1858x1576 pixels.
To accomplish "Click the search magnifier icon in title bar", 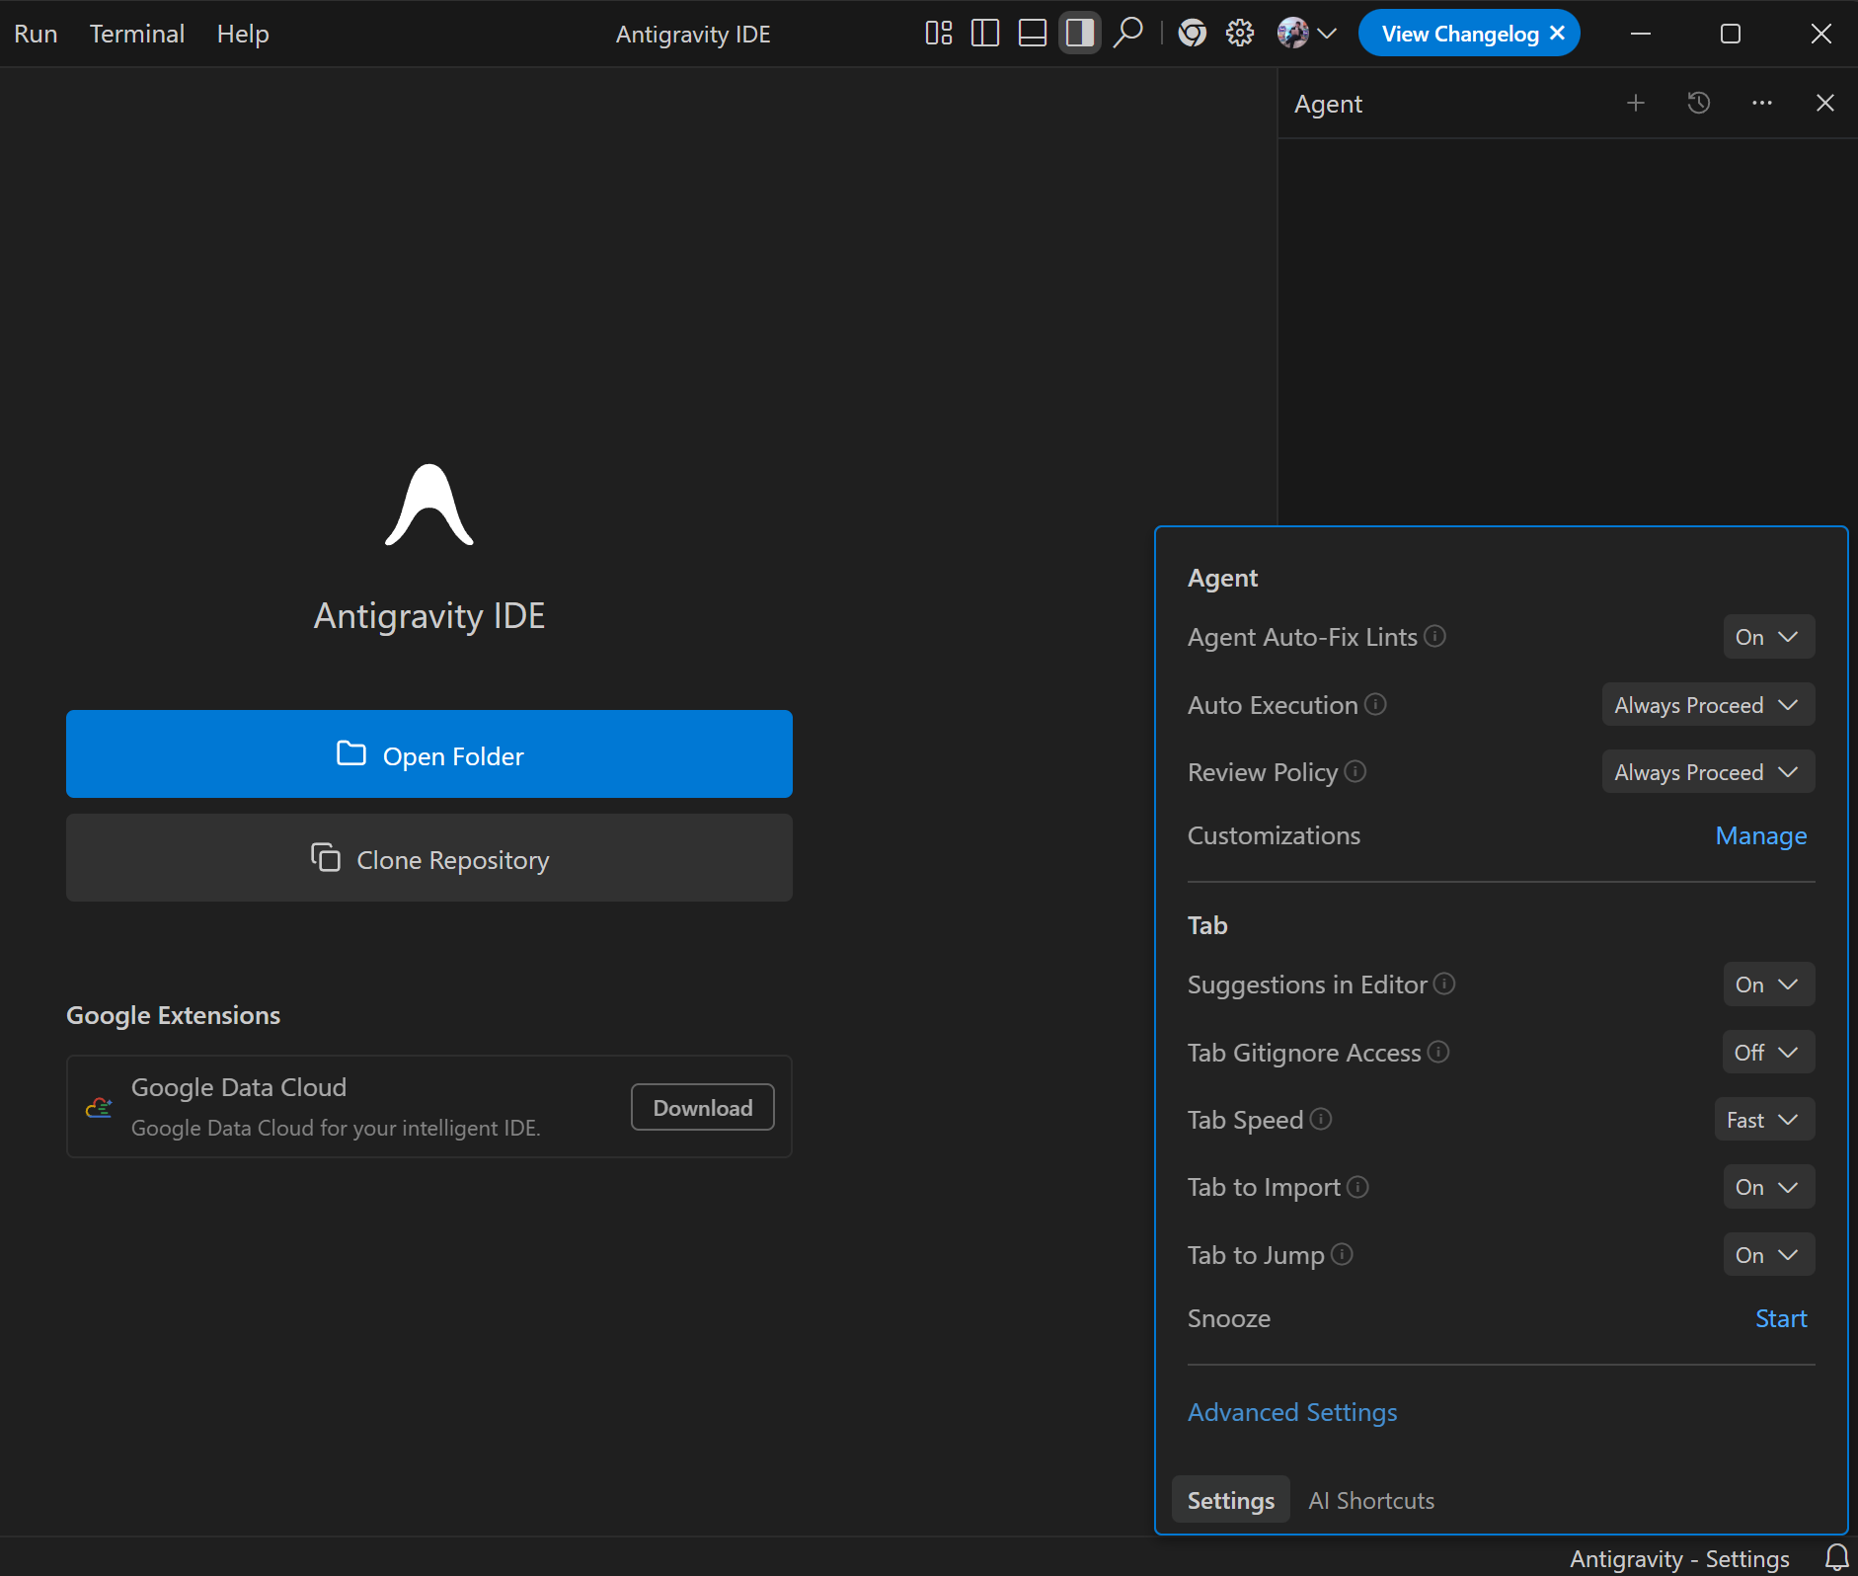I will [x=1127, y=34].
